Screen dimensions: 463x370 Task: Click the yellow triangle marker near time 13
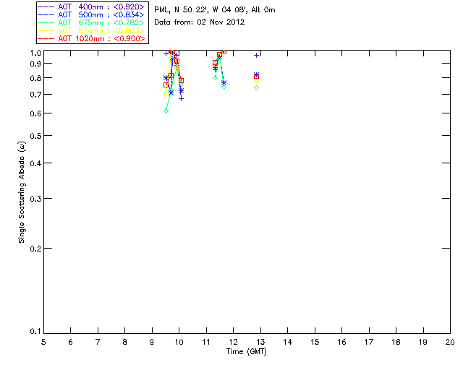(257, 81)
